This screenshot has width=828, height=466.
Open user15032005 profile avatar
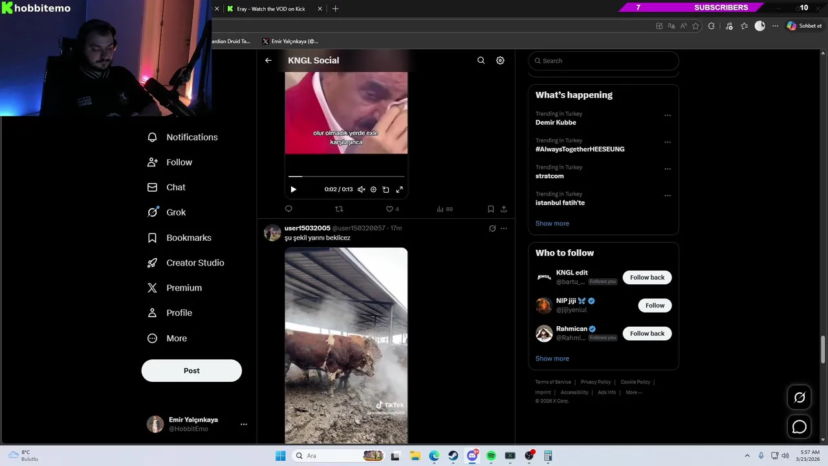[272, 232]
